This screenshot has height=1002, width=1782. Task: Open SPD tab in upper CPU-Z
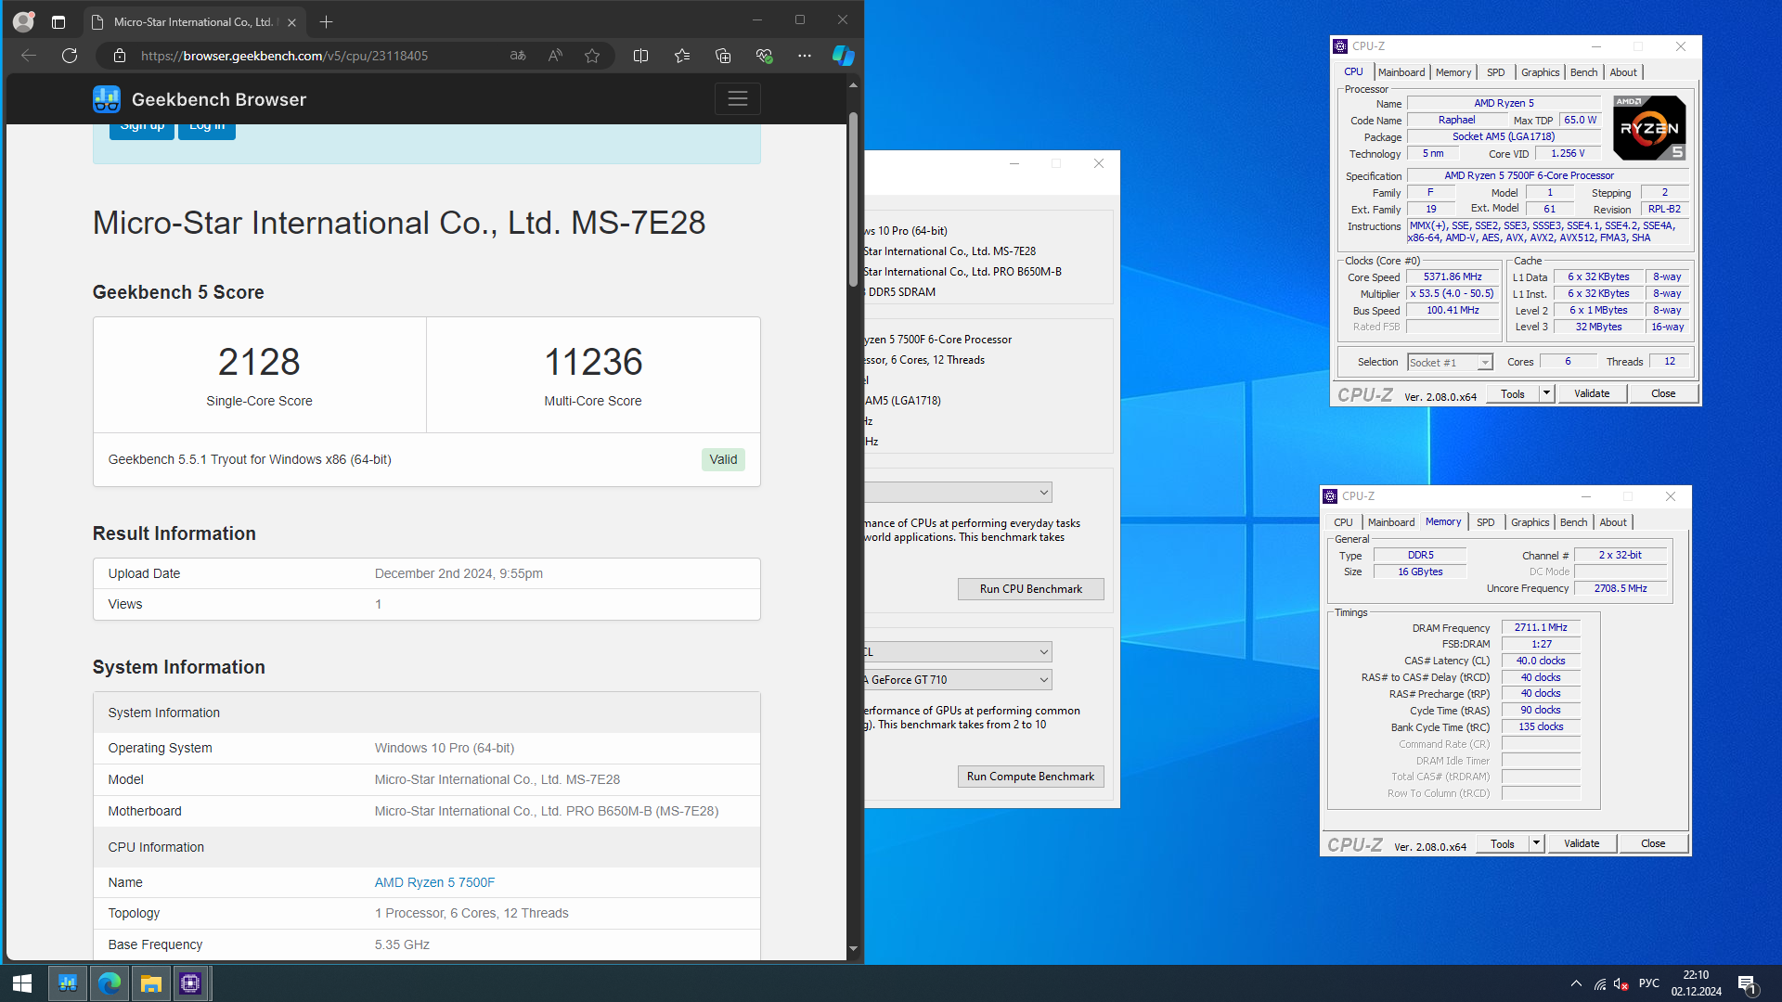[x=1495, y=72]
